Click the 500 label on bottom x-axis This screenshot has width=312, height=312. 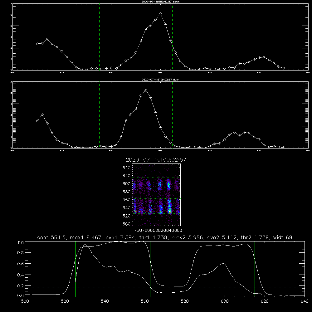point(25,301)
